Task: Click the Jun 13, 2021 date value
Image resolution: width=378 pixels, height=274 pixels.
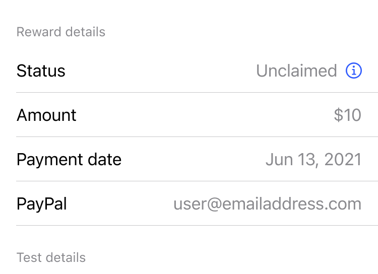Action: click(x=313, y=160)
